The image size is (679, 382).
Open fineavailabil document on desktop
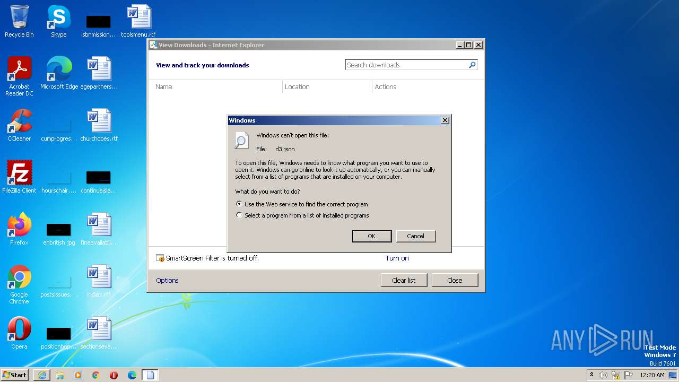[99, 229]
